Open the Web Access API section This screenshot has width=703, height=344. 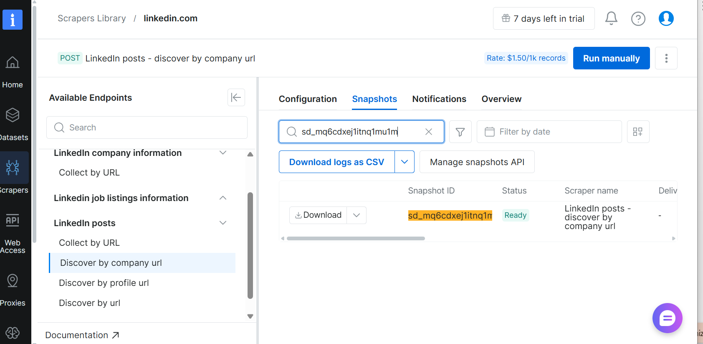pyautogui.click(x=13, y=233)
